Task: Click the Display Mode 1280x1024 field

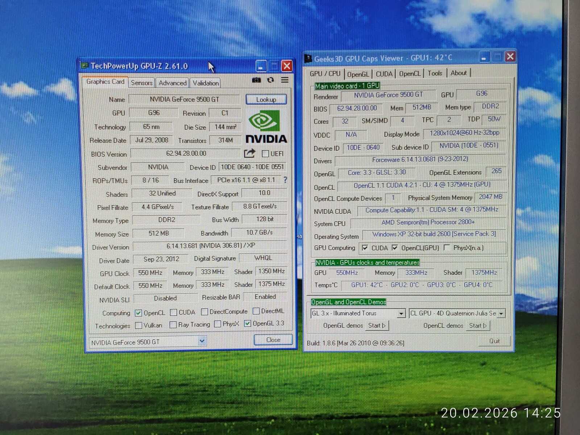Action: [464, 133]
